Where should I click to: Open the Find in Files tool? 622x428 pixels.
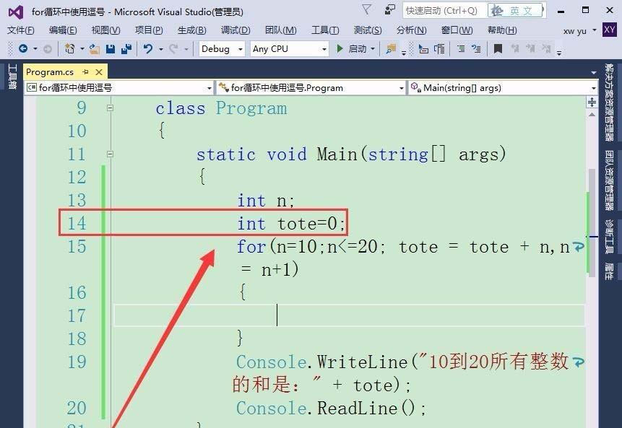[x=389, y=49]
